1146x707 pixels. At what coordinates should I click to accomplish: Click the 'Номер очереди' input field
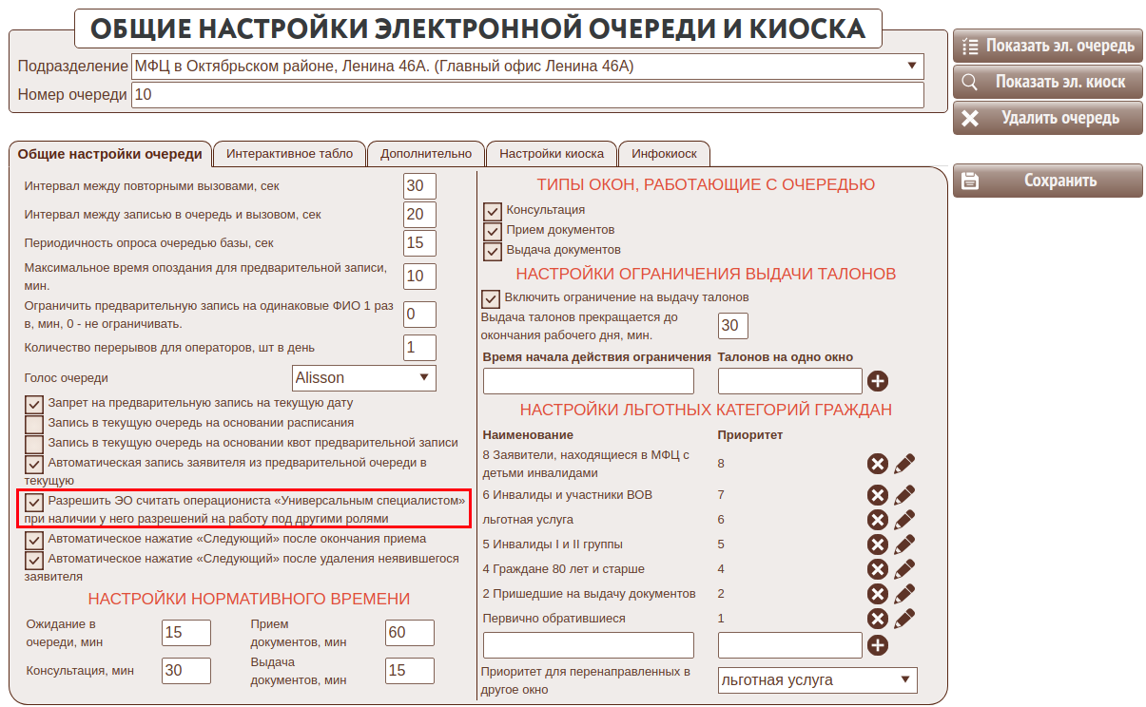(527, 95)
